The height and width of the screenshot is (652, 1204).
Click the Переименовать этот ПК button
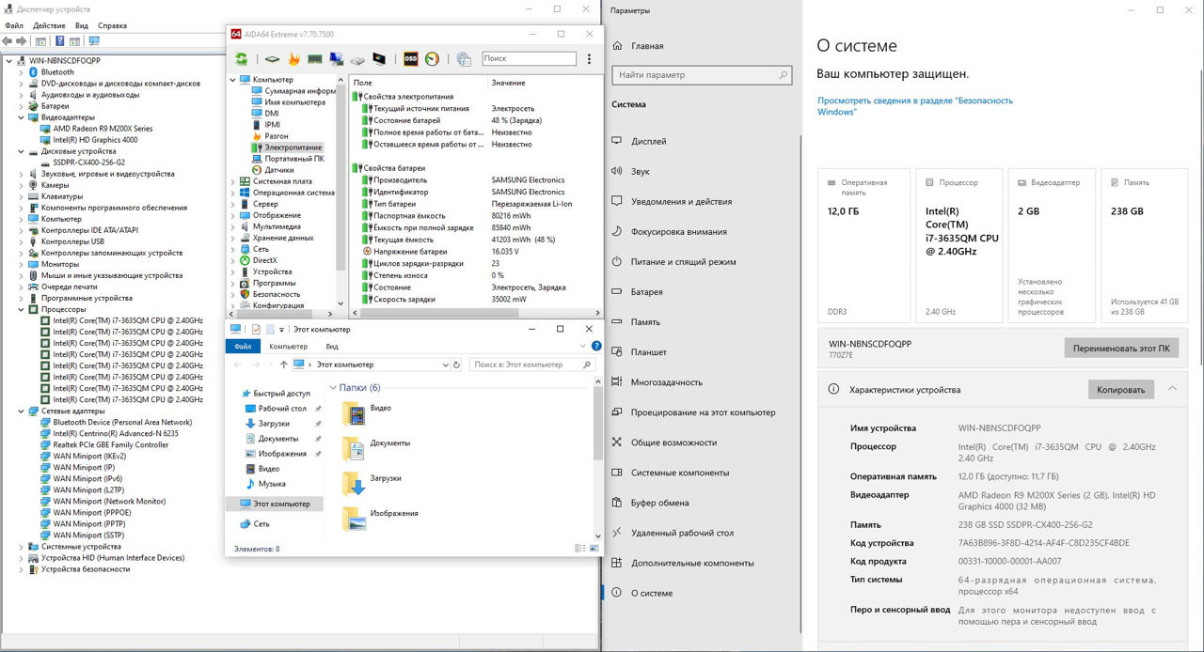click(x=1120, y=348)
